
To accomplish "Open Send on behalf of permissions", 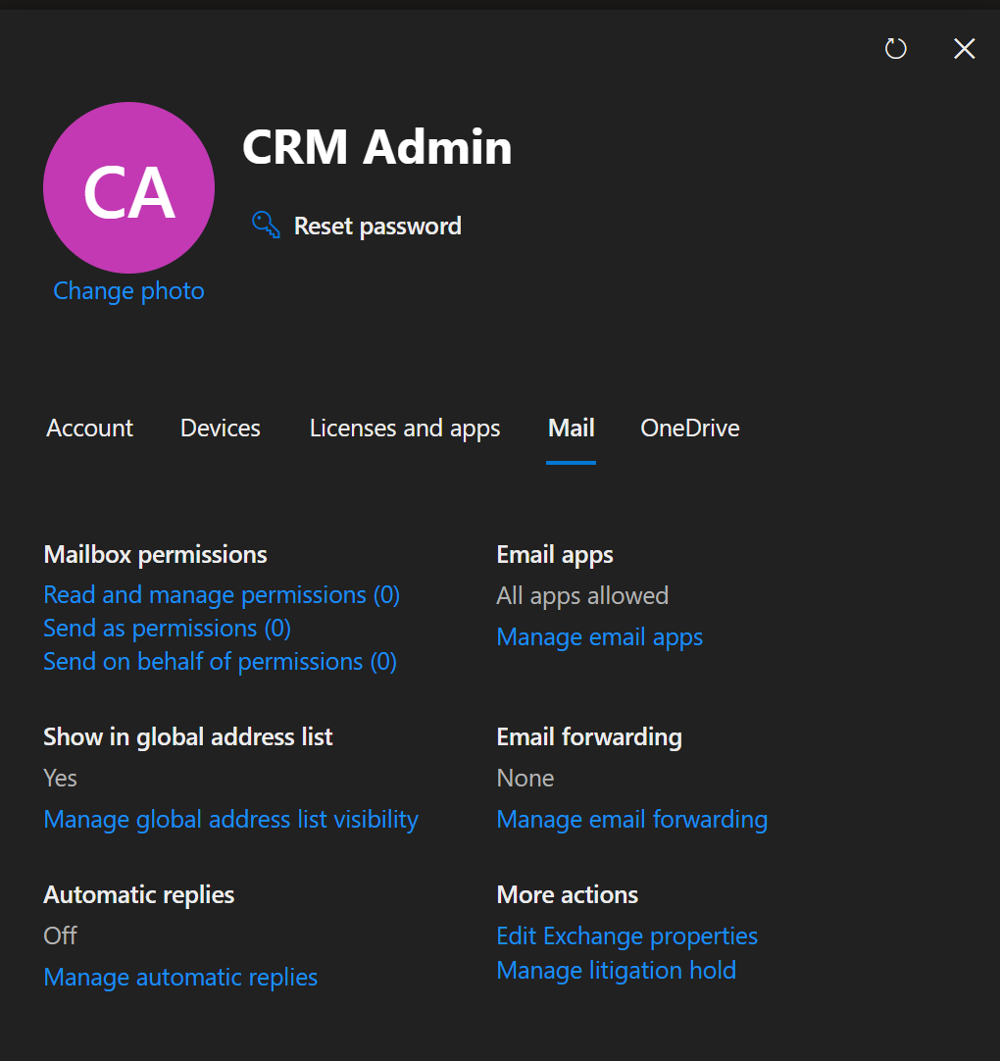I will point(220,662).
